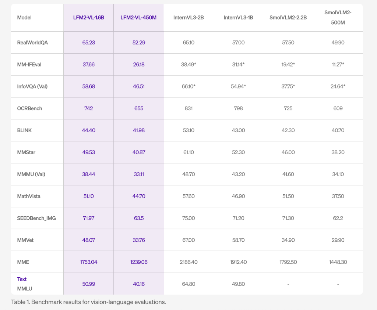Image resolution: width=377 pixels, height=310 pixels.
Task: Select the MME row label
Action: pos(23,262)
